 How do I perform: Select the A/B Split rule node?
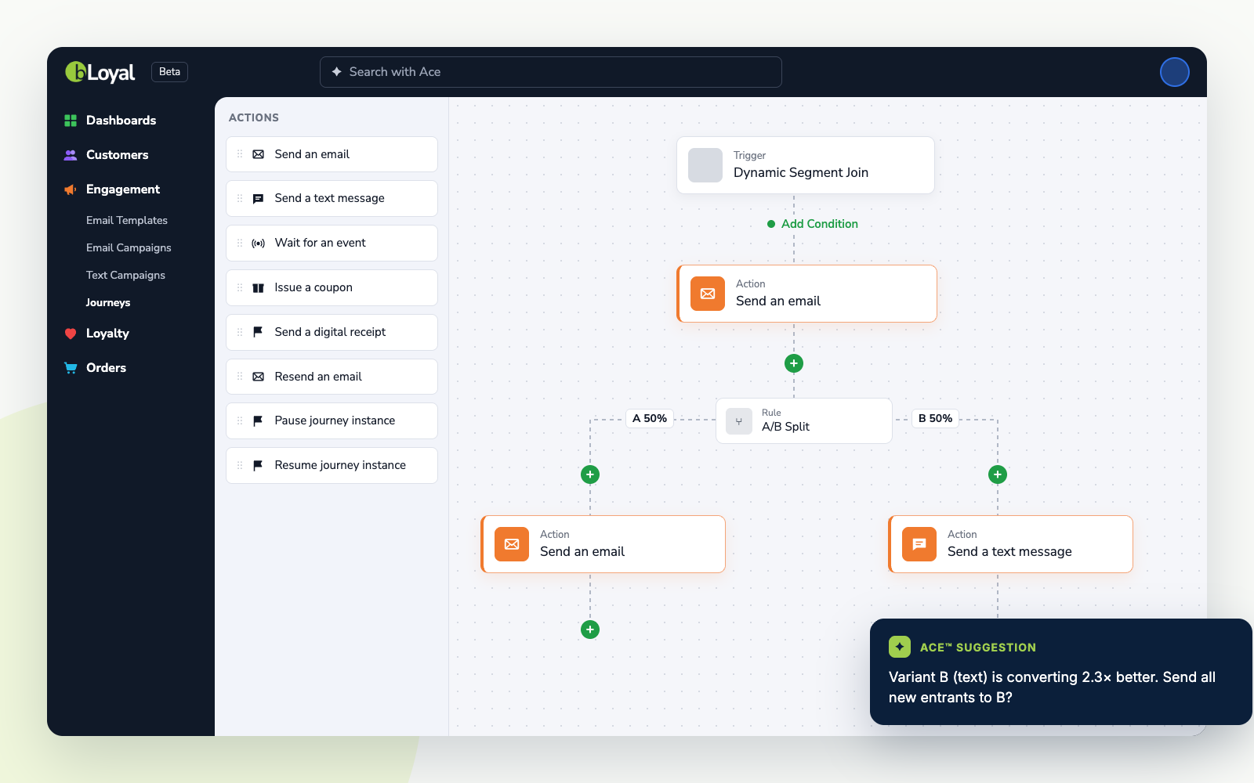[x=804, y=421]
